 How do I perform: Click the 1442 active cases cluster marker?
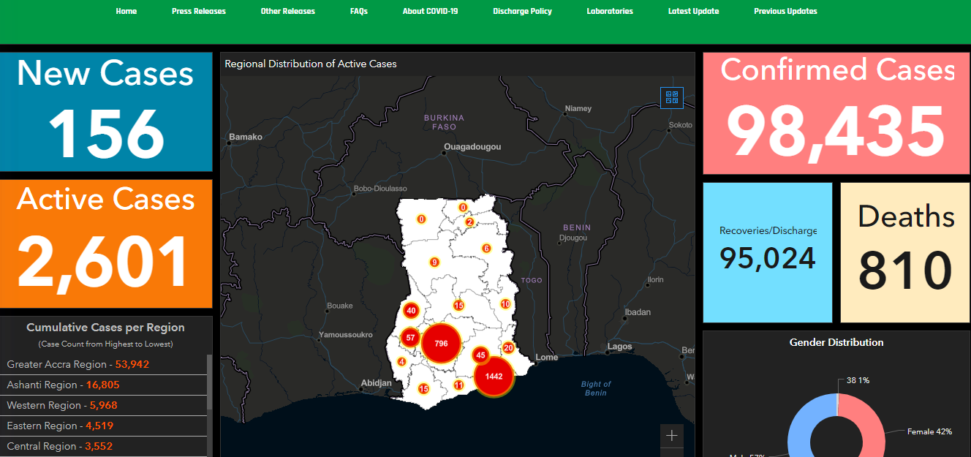(x=494, y=377)
